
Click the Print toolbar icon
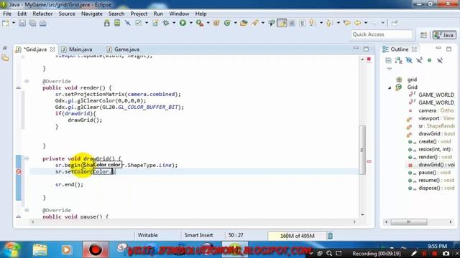click(x=43, y=23)
